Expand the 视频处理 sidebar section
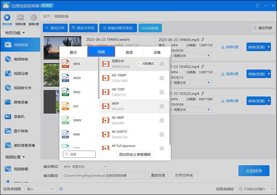 15,157
